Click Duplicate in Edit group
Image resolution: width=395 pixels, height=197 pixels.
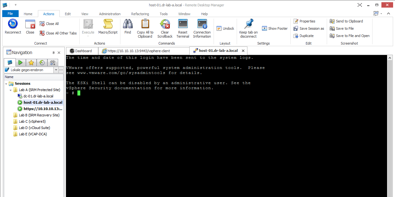(x=304, y=36)
